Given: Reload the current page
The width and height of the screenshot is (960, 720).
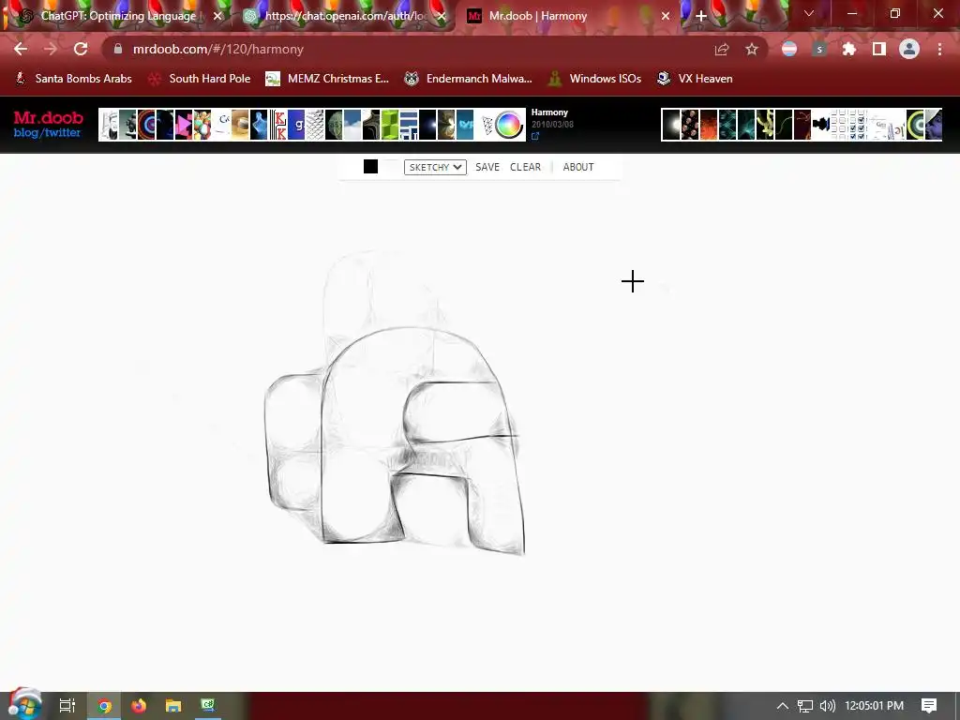Looking at the screenshot, I should (x=81, y=49).
